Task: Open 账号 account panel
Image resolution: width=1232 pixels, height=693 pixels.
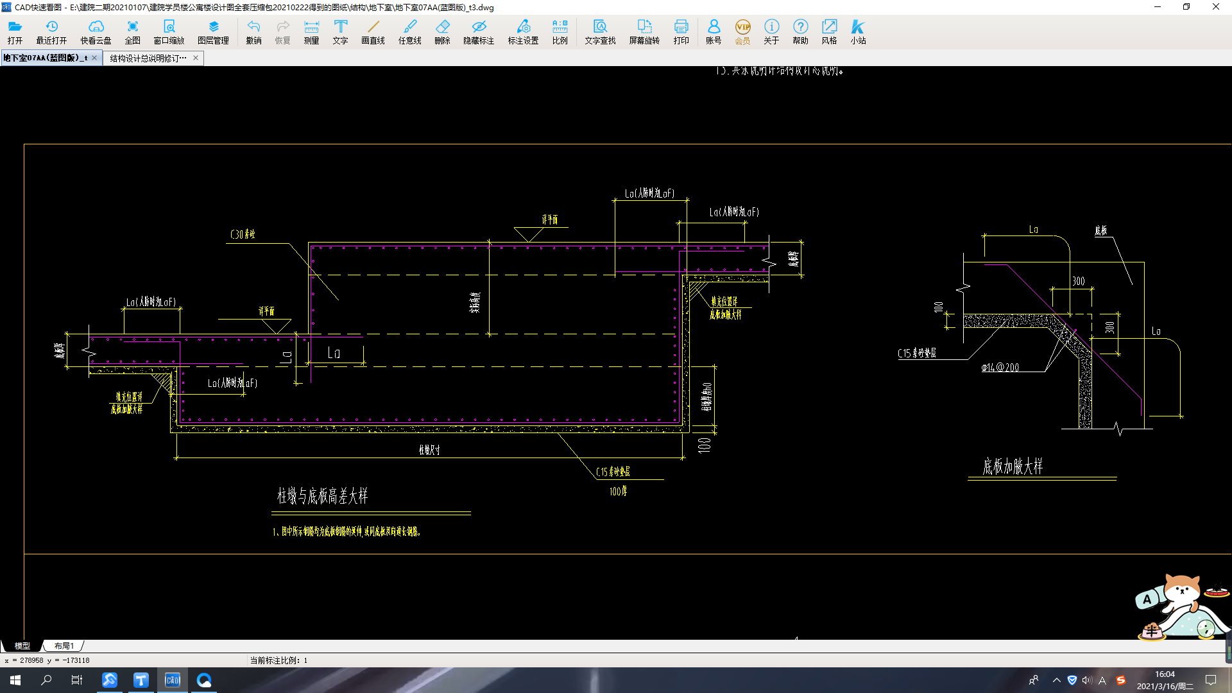Action: pos(714,32)
